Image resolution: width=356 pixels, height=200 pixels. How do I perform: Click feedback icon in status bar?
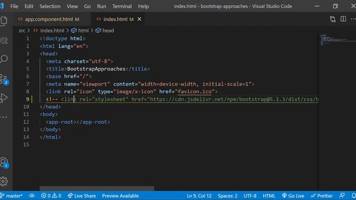342,196
